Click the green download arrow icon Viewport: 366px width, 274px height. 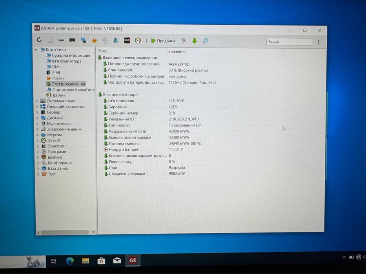195,41
